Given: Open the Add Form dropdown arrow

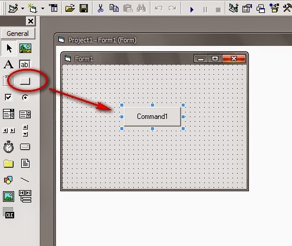Looking at the screenshot, I should coord(42,8).
